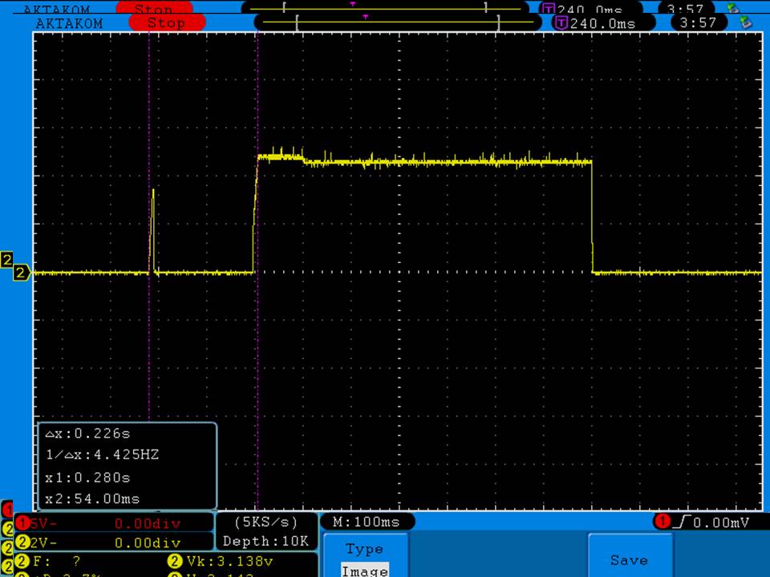This screenshot has width=770, height=577.
Task: Click the 0.00mV trigger level readout
Action: pos(722,522)
